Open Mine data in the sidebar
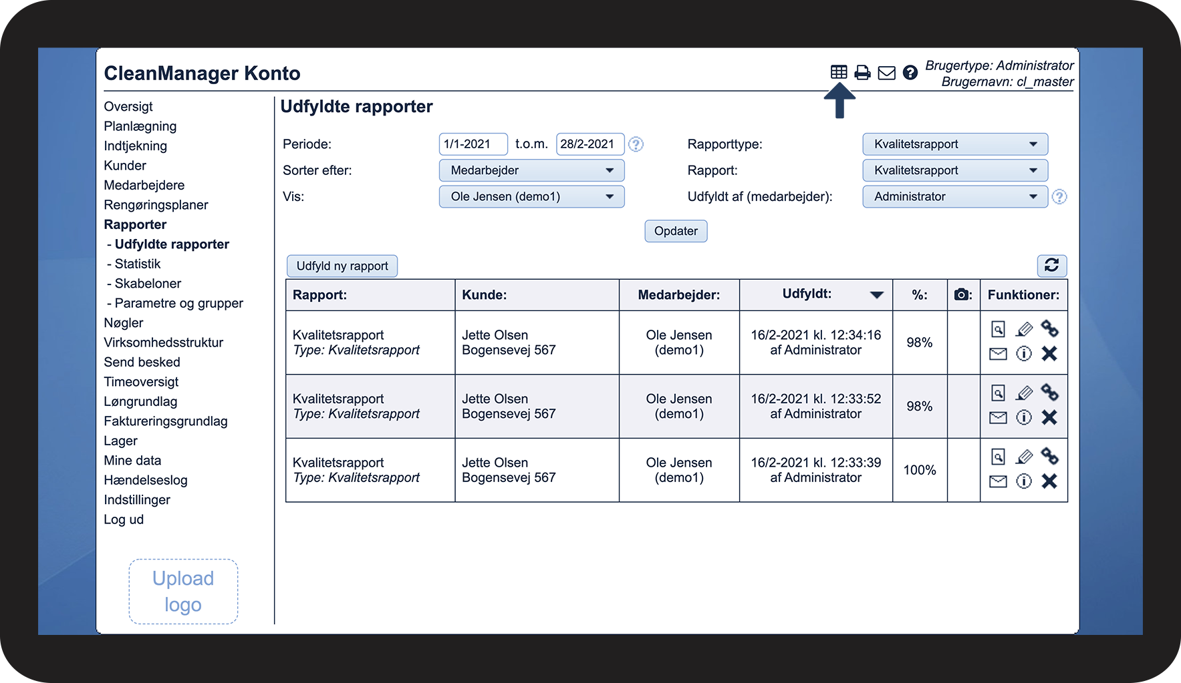Screen dimensions: 1181x683 click(x=132, y=461)
